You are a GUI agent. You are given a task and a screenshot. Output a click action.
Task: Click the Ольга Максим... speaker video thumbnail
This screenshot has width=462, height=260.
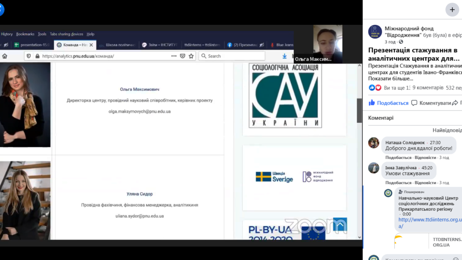pos(328,44)
